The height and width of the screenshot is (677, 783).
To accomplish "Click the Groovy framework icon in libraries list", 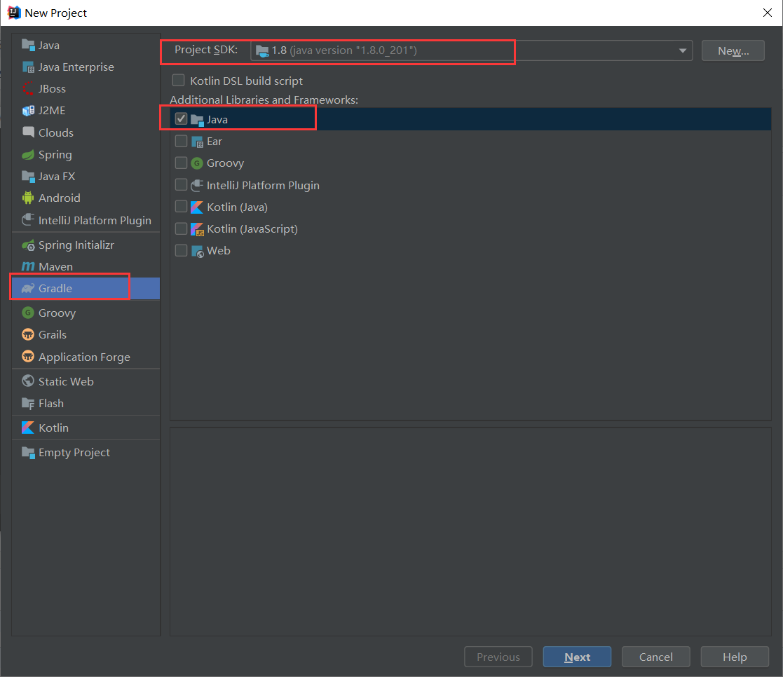I will (197, 163).
